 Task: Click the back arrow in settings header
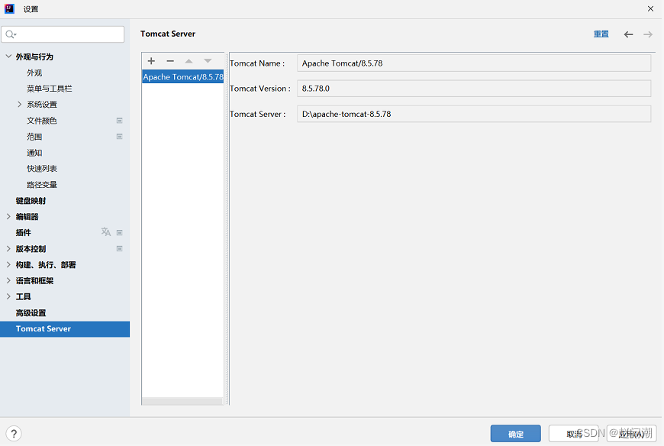(628, 34)
